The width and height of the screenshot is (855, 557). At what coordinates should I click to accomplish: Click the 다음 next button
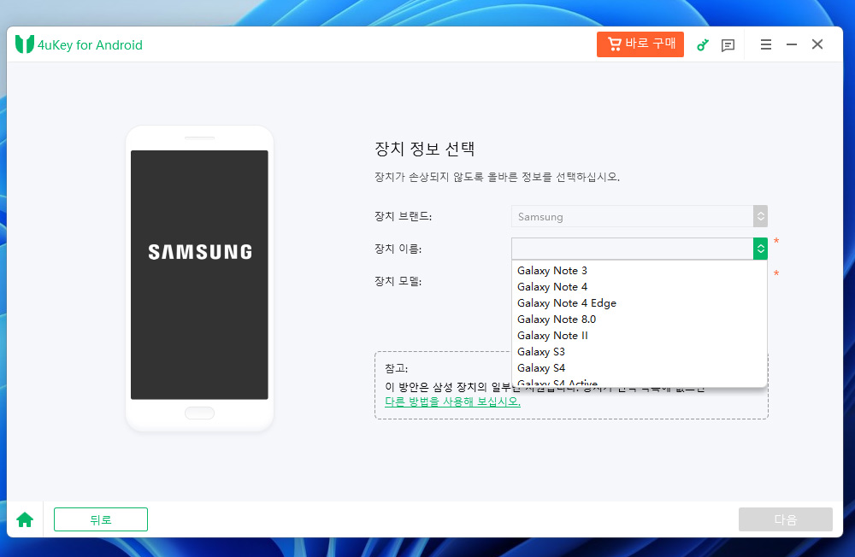point(785,519)
